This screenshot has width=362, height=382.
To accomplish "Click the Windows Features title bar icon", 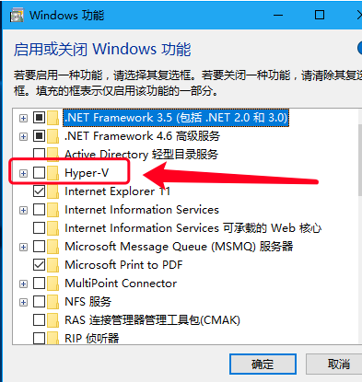I will coord(17,16).
